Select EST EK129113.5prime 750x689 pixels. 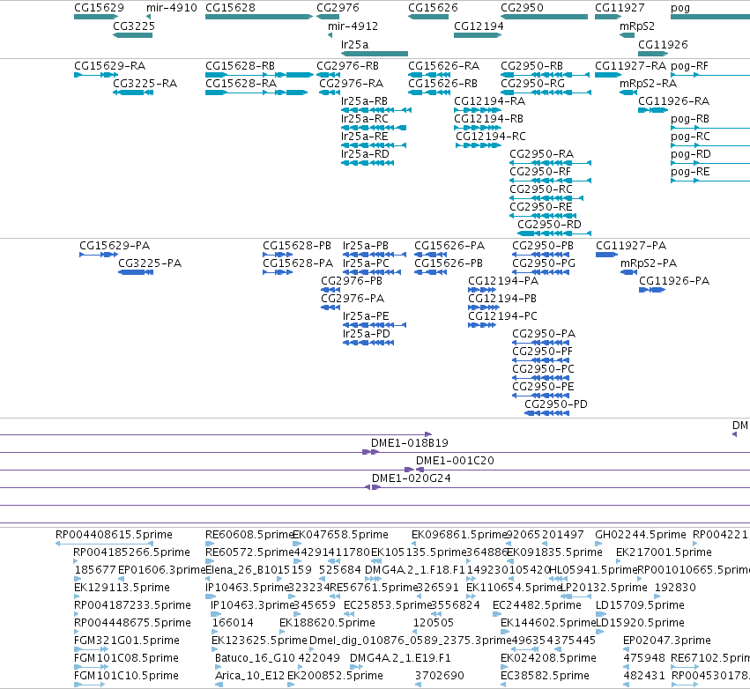point(122,587)
